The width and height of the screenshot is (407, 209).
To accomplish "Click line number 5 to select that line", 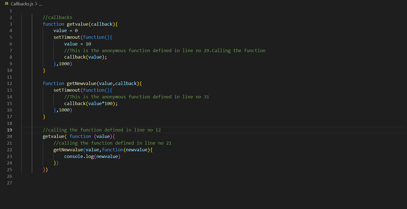I will tap(10, 37).
